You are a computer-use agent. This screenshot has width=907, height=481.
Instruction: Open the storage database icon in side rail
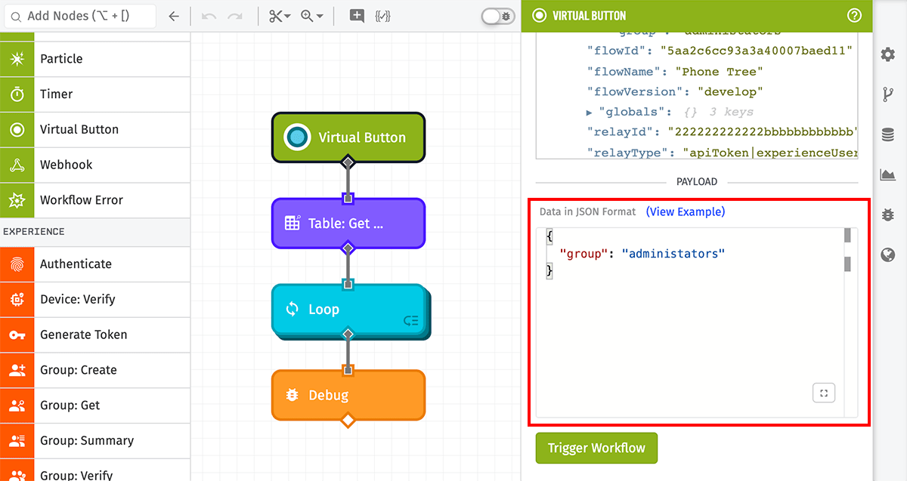point(888,134)
